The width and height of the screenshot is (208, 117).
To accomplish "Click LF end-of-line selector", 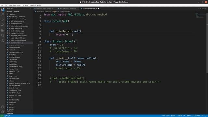I will click(x=184, y=116).
